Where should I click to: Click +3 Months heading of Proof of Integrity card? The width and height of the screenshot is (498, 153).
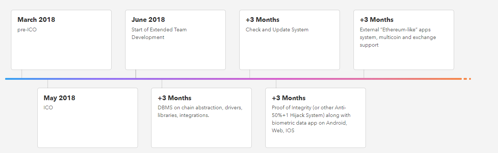289,98
